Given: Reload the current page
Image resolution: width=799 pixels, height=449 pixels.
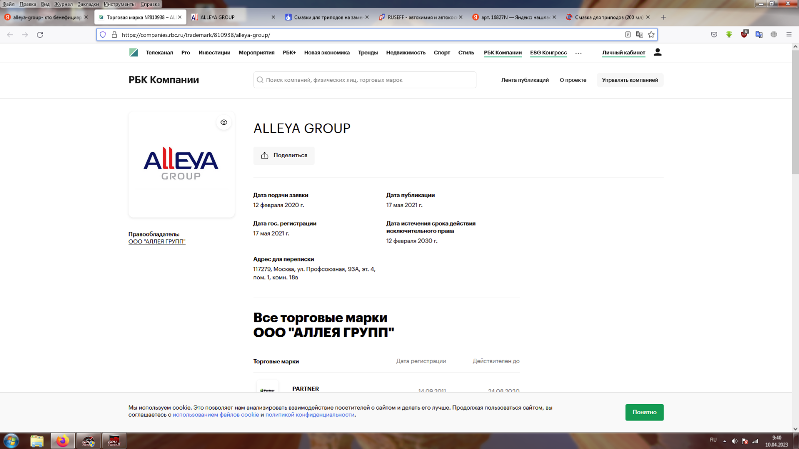Looking at the screenshot, I should click(40, 34).
